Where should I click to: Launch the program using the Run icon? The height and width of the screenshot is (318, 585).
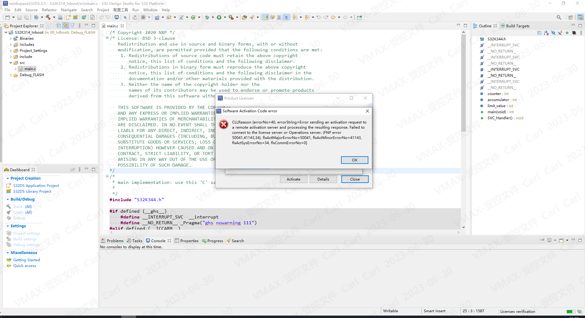pyautogui.click(x=219, y=17)
